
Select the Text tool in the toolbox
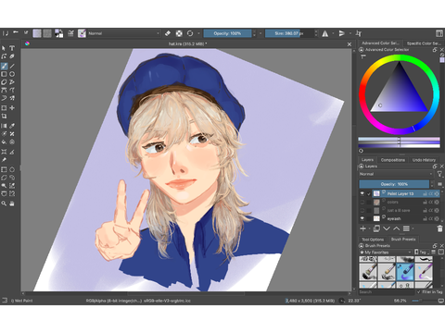click(x=12, y=48)
